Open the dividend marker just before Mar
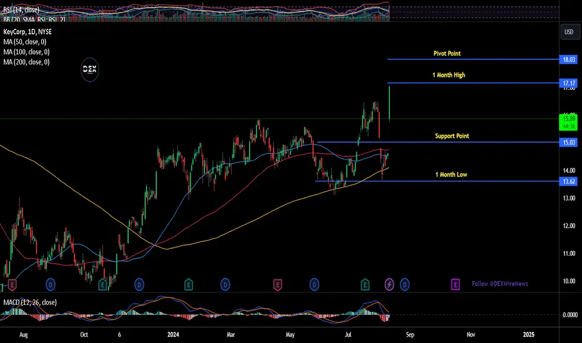 click(225, 285)
